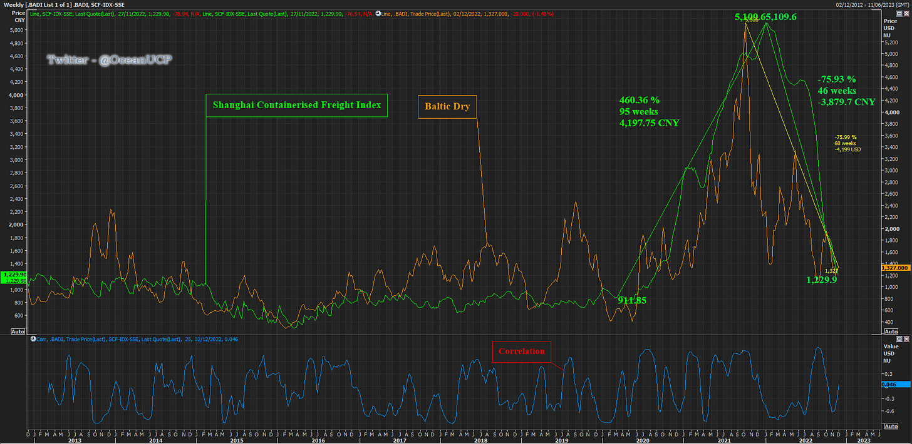This screenshot has height=444, width=912.
Task: Click the 2013 year label on time axis
Action: 74,440
